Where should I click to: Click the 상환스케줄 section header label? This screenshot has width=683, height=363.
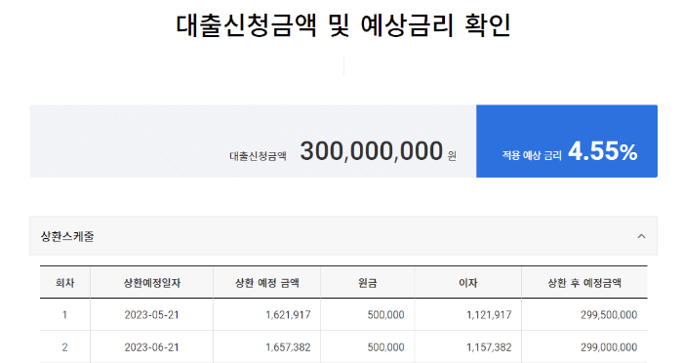pyautogui.click(x=67, y=236)
